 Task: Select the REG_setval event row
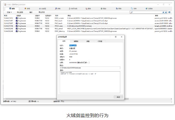coord(88,29)
